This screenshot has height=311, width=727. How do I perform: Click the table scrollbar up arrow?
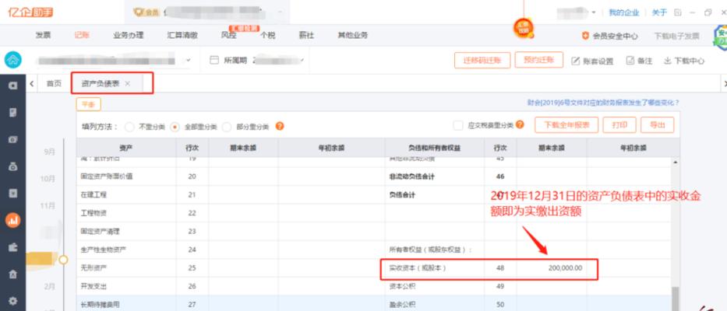675,162
